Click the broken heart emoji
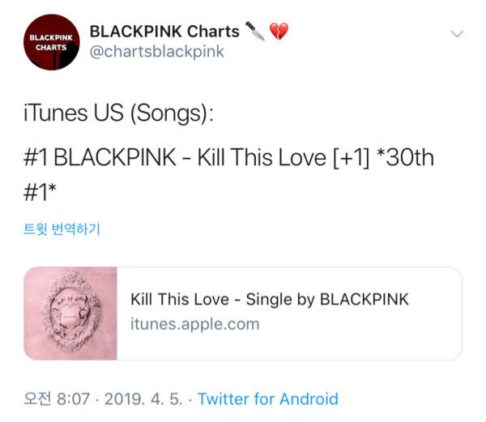The height and width of the screenshot is (422, 486). [279, 32]
